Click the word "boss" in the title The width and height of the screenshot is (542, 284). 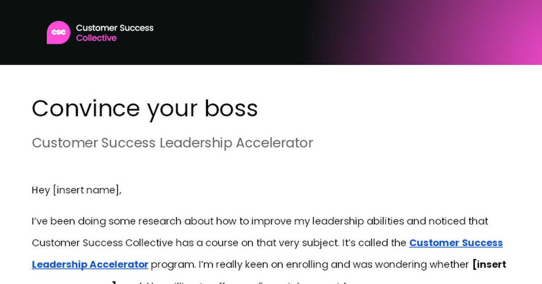click(x=231, y=109)
